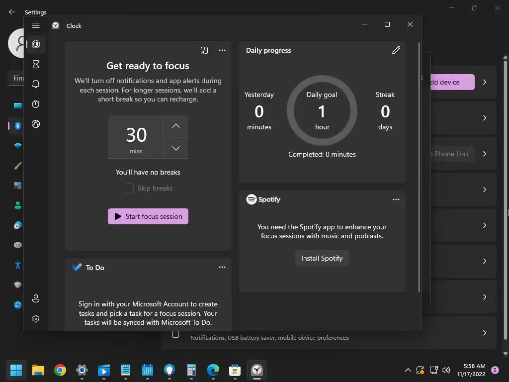509x382 pixels.
Task: Show hidden system tray icons
Action: pos(408,370)
